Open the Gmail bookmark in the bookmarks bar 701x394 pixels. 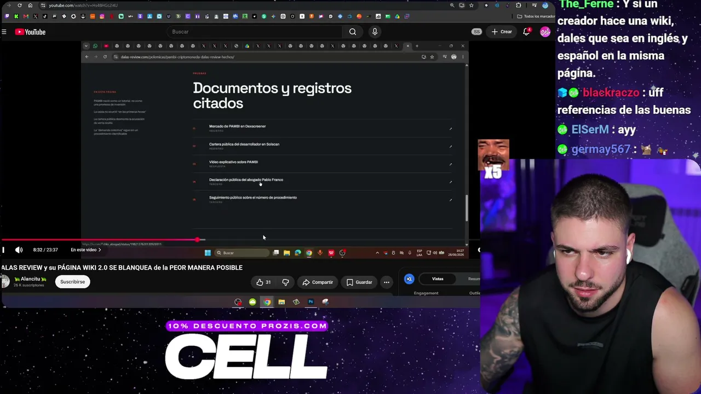[x=26, y=16]
